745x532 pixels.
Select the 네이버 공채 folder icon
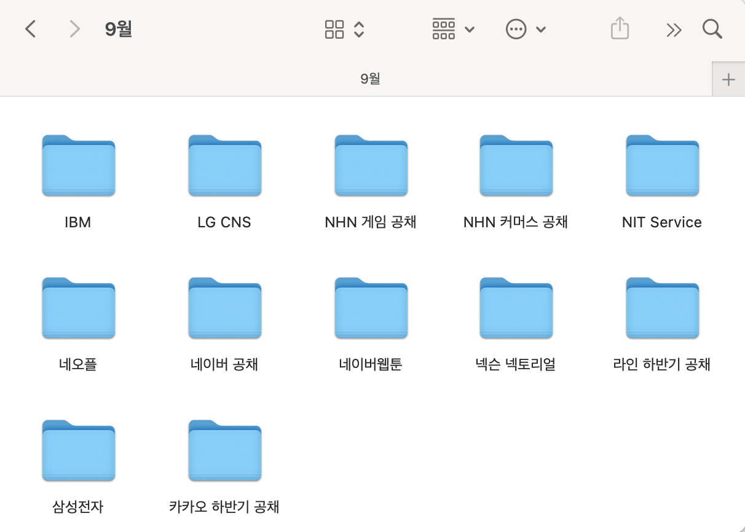[x=225, y=308]
